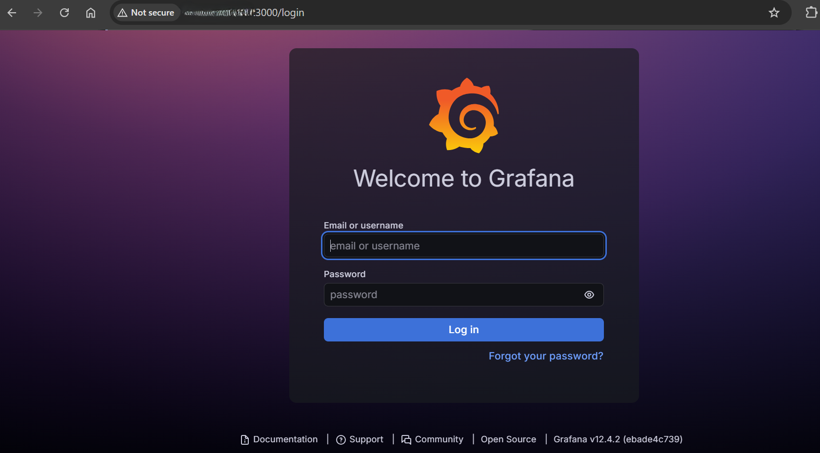Click the back navigation arrow

point(12,13)
